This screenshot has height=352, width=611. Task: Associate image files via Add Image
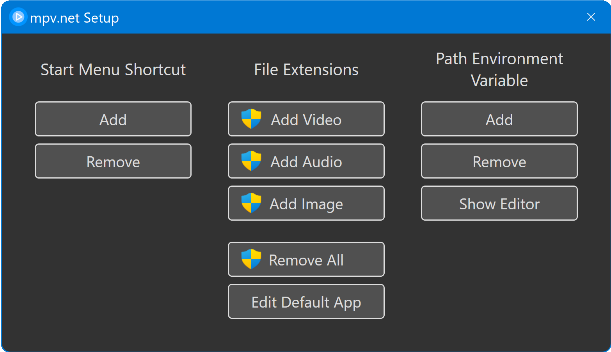(x=306, y=203)
